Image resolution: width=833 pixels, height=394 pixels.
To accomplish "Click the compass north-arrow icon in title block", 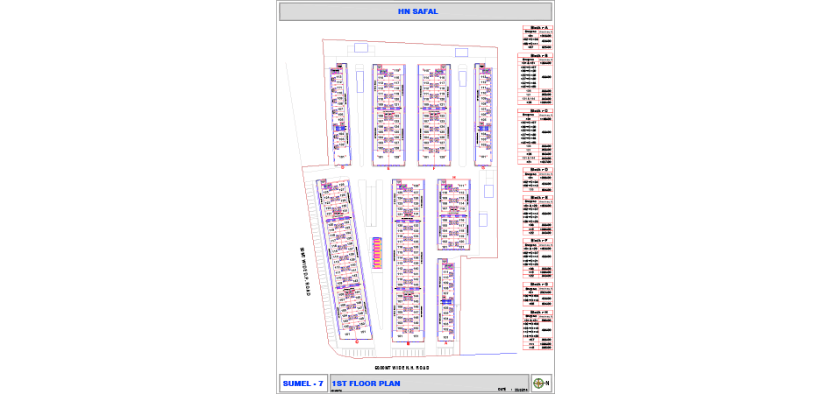I will tap(544, 383).
